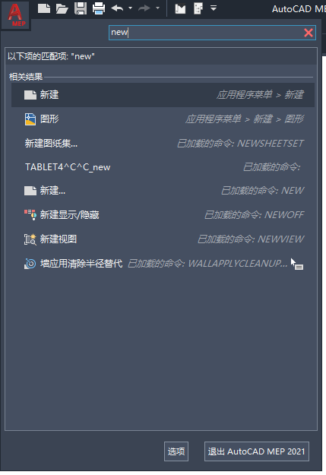This screenshot has width=326, height=475.
Task: Select the 新建显示/隐藏 NEWOFF command
Action: [163, 215]
